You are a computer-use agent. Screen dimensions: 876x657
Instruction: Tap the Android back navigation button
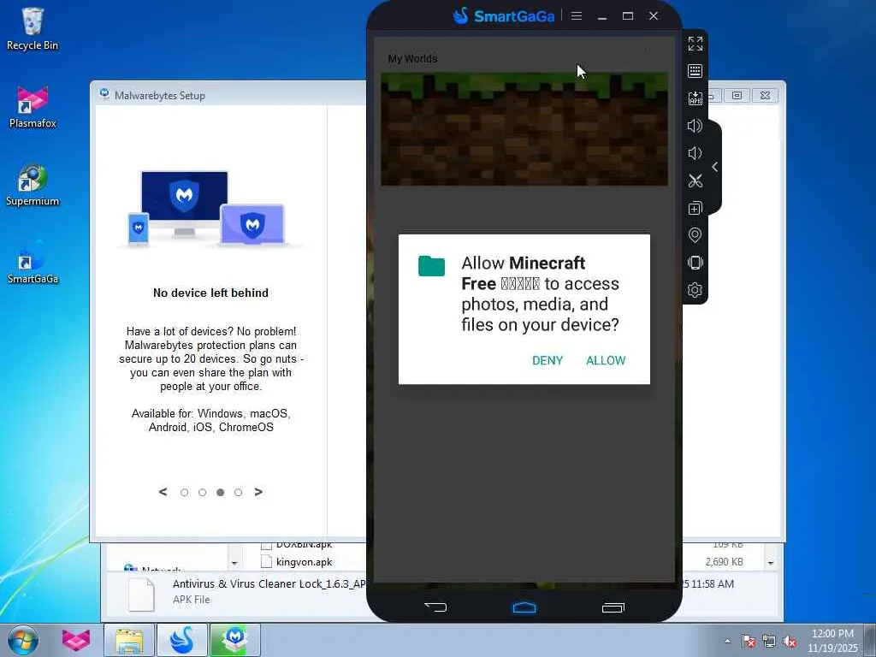point(435,607)
